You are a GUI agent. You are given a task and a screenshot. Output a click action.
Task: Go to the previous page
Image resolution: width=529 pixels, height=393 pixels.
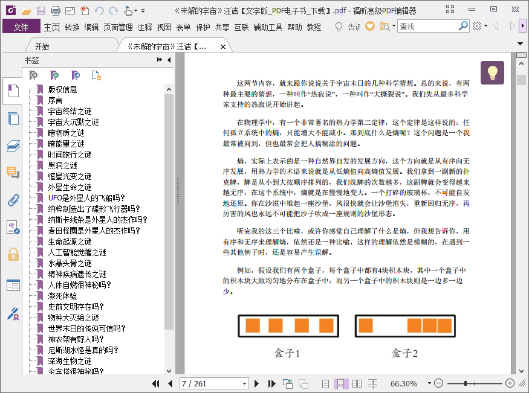[170, 383]
